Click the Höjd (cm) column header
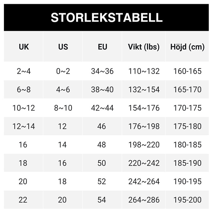The image size is (213, 213). (187, 47)
